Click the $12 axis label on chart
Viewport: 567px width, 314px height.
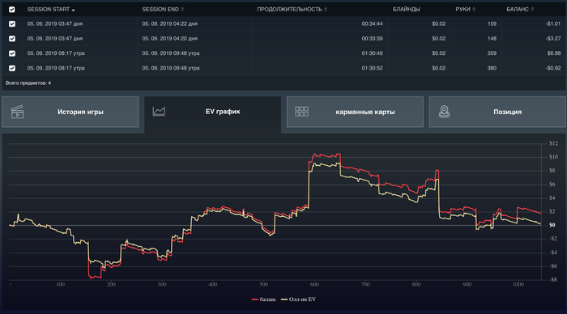tap(553, 143)
